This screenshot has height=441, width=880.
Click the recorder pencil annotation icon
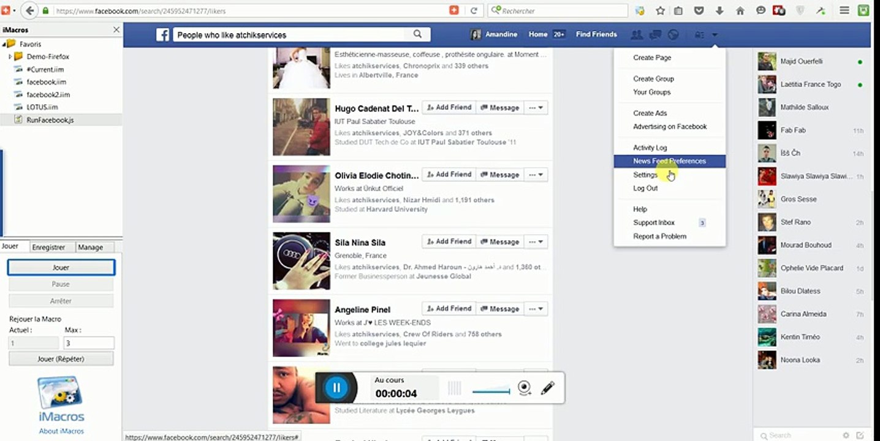(x=547, y=388)
